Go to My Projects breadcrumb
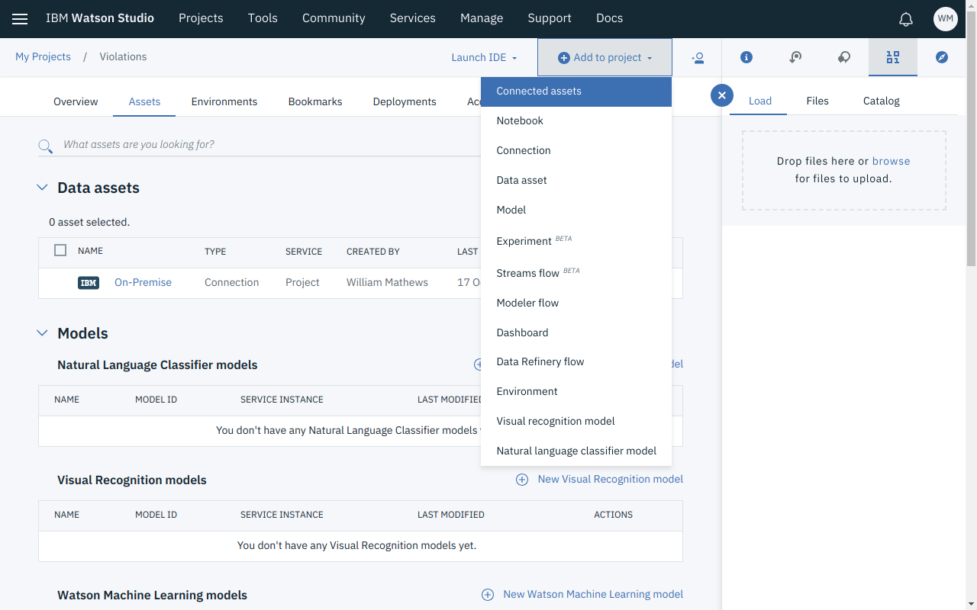 click(43, 56)
